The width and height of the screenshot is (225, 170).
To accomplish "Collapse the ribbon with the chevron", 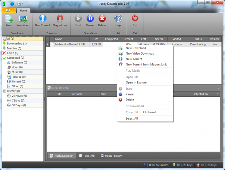I will pos(220,10).
